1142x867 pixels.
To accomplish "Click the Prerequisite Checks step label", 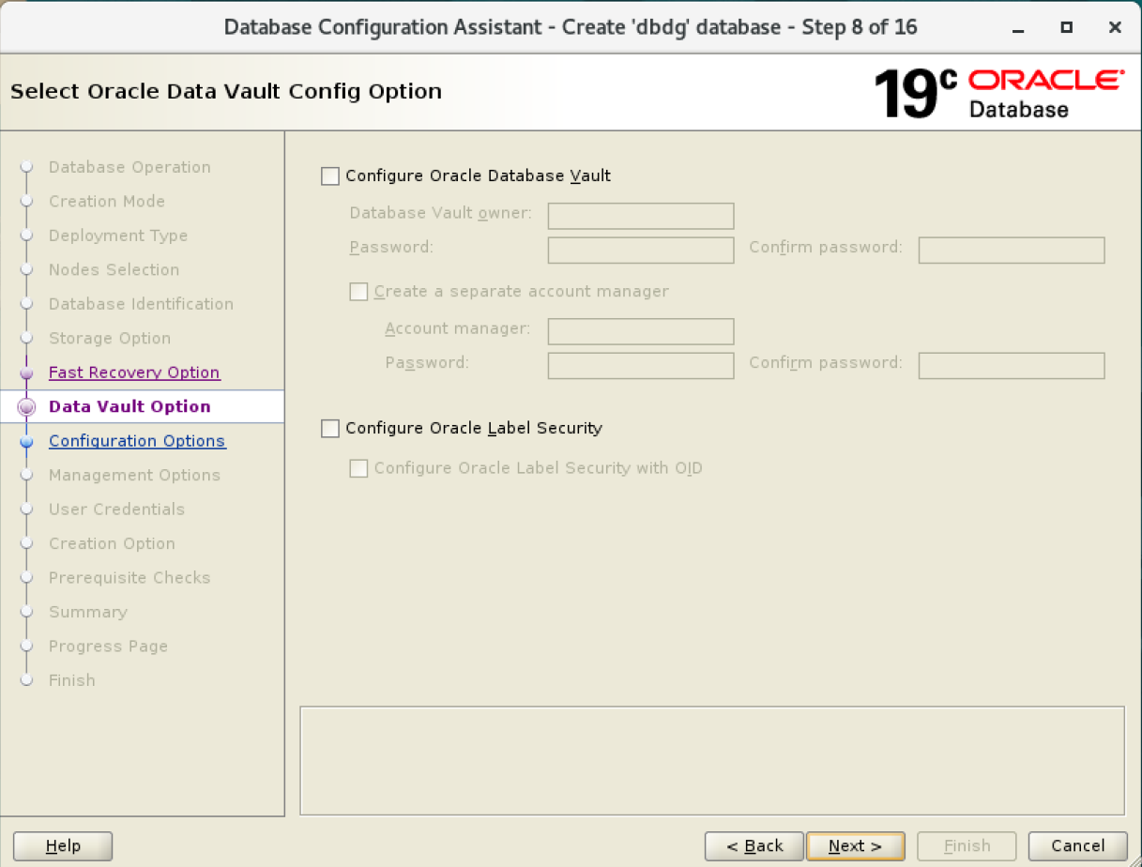I will 129,578.
